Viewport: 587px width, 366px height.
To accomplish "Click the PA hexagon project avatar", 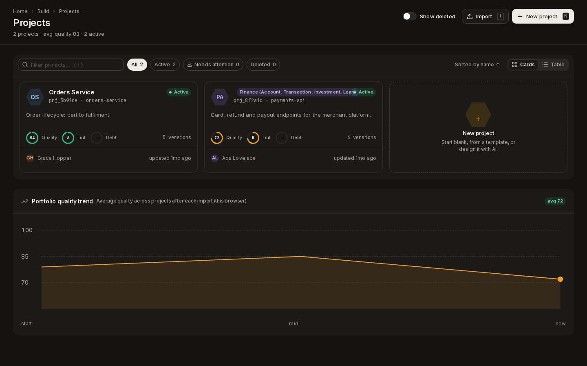I will pos(220,97).
